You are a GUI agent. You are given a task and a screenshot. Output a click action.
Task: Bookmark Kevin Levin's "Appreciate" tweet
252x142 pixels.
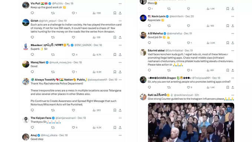pos(228,26)
